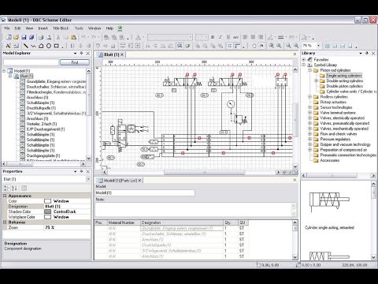The width and height of the screenshot is (378, 284).
Task: Click the single acting cylinder symbol thumbnail
Action: 329,202
